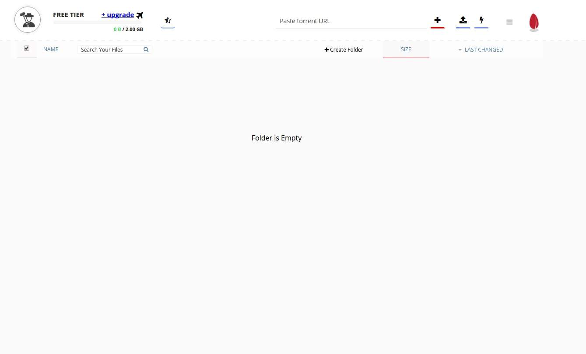Click the FREE TIER label

point(69,15)
